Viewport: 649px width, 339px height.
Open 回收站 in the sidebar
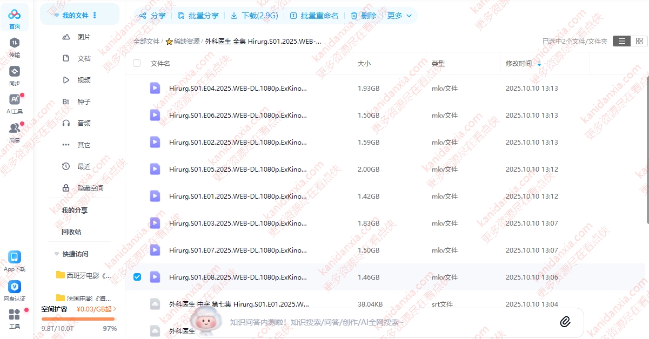click(x=71, y=232)
